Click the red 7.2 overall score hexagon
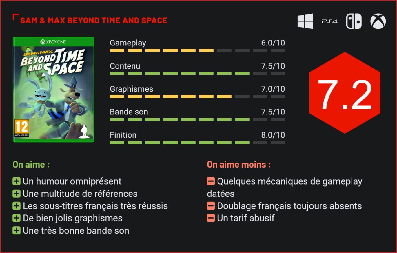The width and height of the screenshot is (397, 253). click(x=345, y=93)
